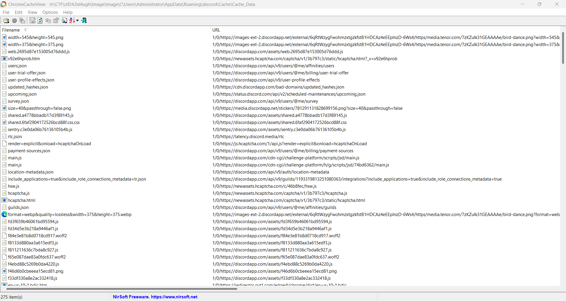Click the ChromeCacheView app icon in title bar
The image size is (566, 301).
pos(4,4)
